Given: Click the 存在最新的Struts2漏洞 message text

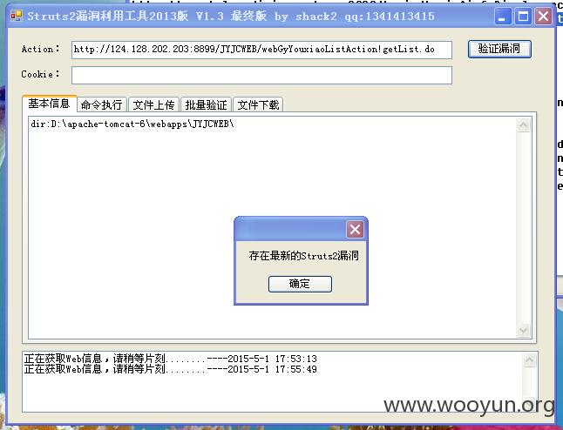Looking at the screenshot, I should pos(304,256).
